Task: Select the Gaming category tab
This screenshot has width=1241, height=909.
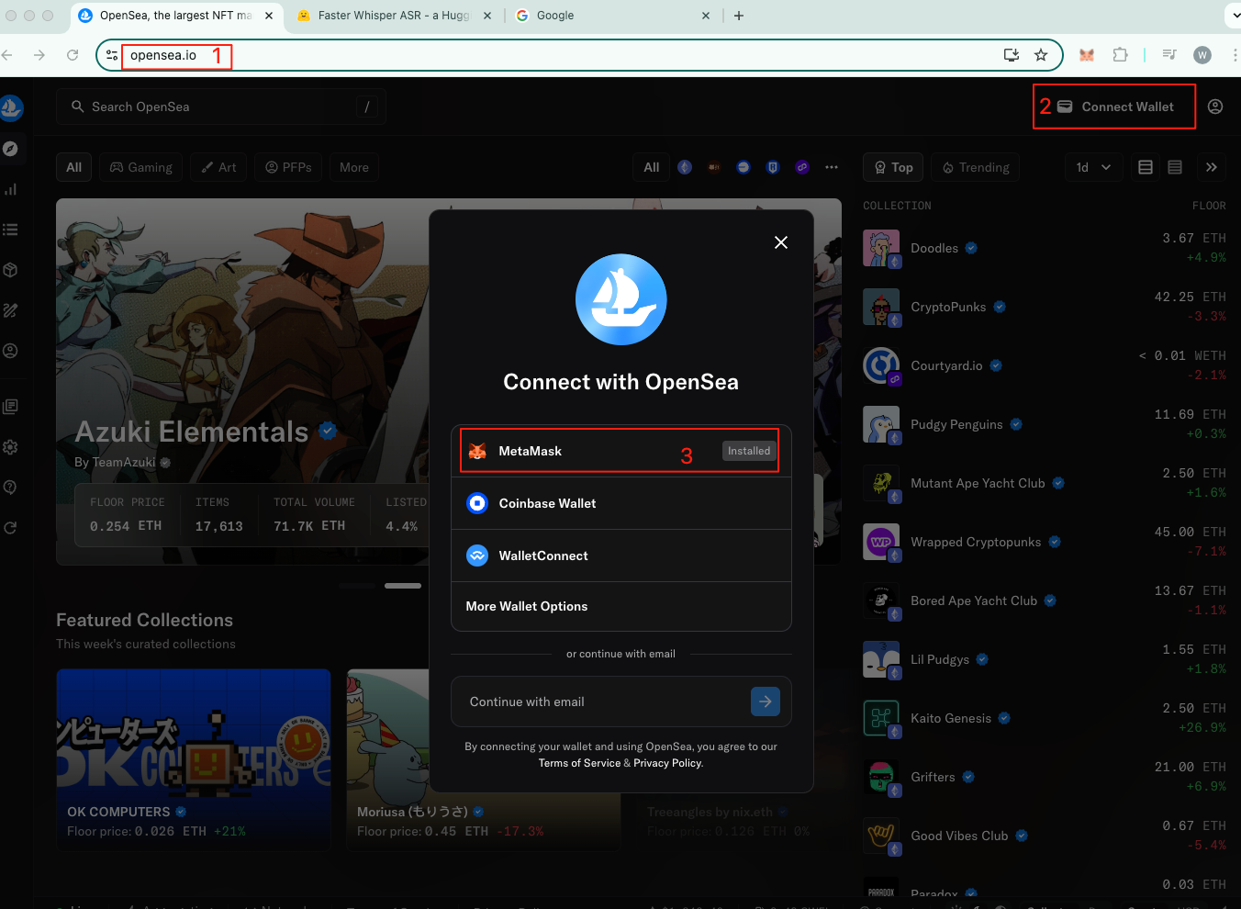Action: [x=141, y=167]
